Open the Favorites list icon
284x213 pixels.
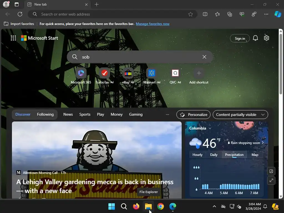[217, 14]
